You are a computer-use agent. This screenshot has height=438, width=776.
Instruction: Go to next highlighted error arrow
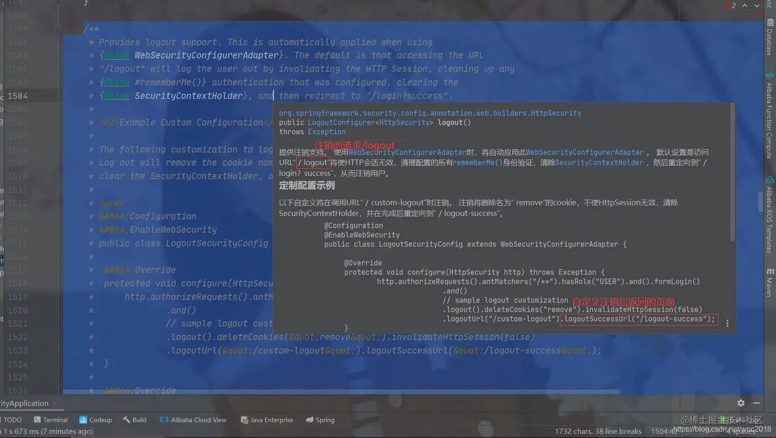point(756,5)
